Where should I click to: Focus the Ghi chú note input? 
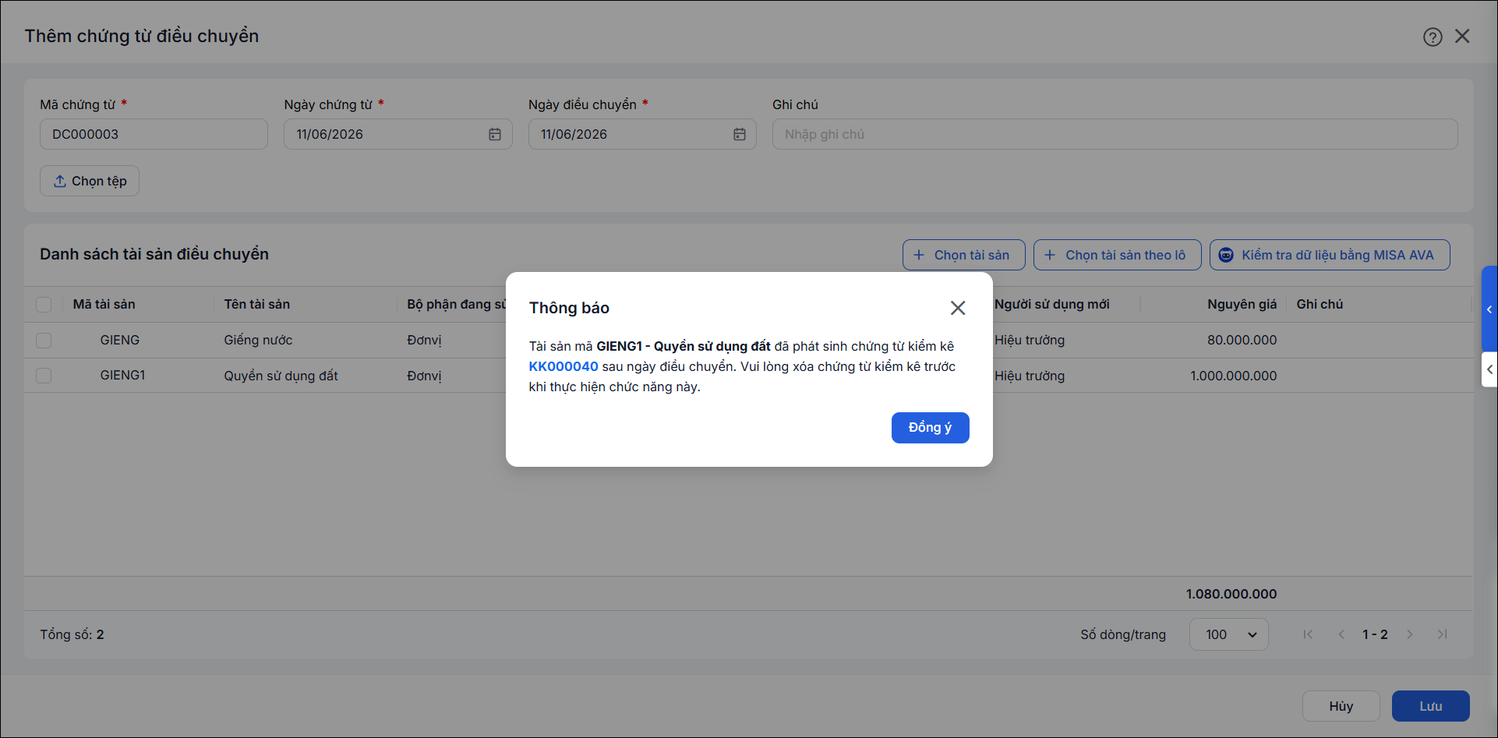[x=1115, y=134]
